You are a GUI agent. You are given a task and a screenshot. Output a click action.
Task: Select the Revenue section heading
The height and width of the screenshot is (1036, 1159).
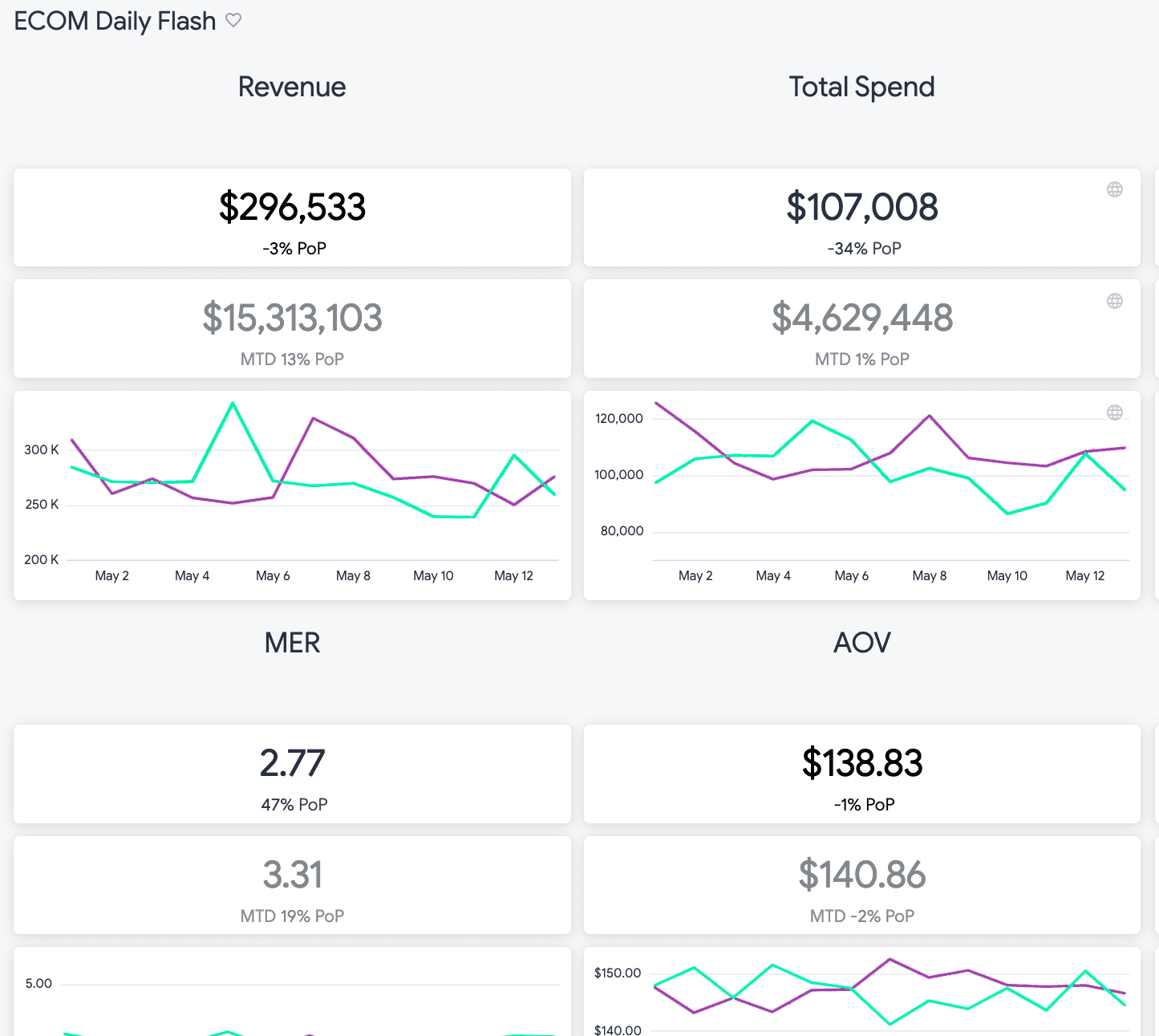(x=292, y=87)
